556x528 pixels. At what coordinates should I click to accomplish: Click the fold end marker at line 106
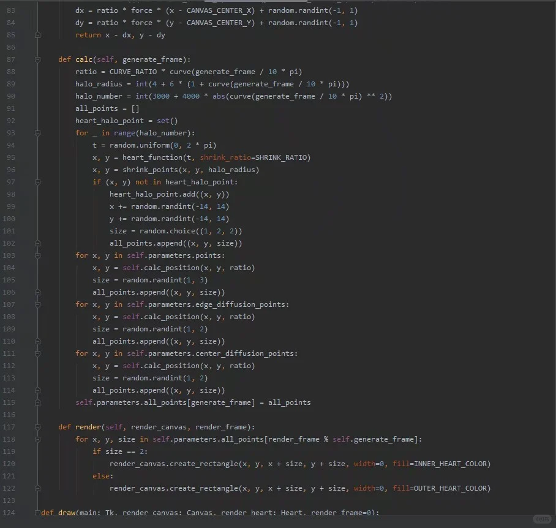click(x=37, y=293)
